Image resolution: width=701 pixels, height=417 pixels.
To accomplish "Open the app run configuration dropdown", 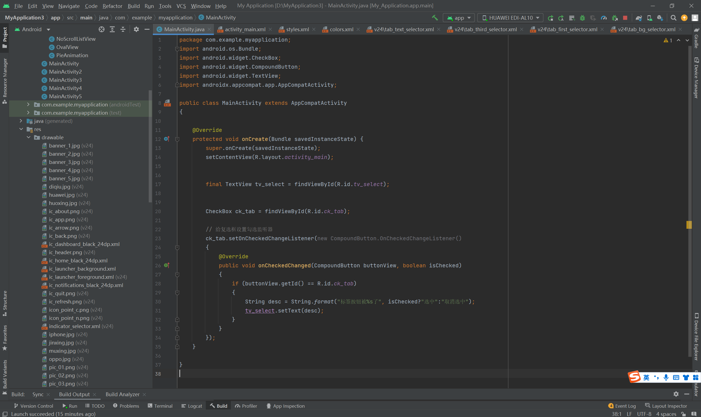I will 459,18.
